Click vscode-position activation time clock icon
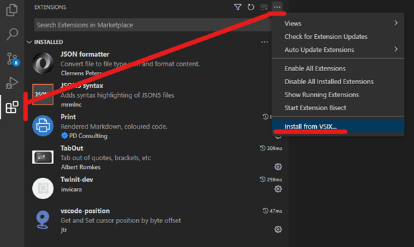This screenshot has height=247, width=414. click(x=266, y=211)
